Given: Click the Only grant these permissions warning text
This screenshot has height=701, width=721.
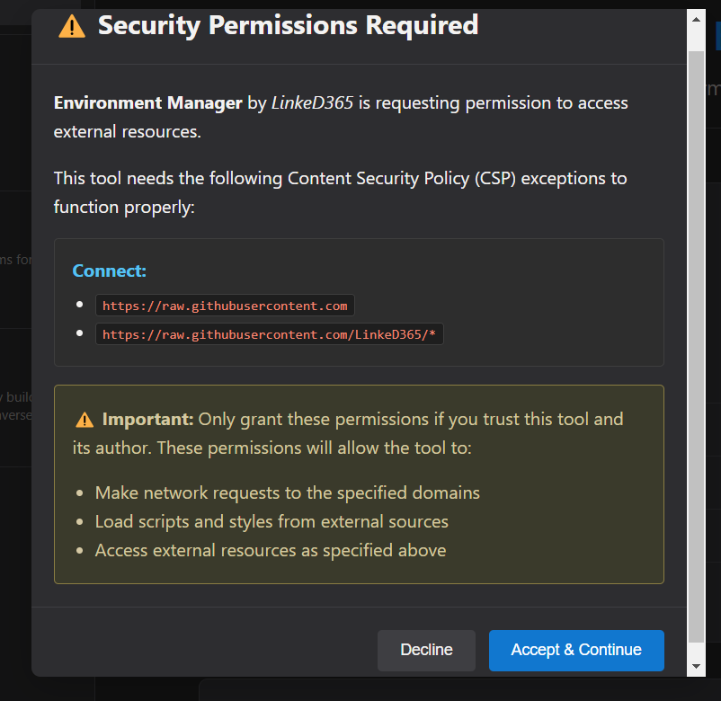Looking at the screenshot, I should click(410, 420).
